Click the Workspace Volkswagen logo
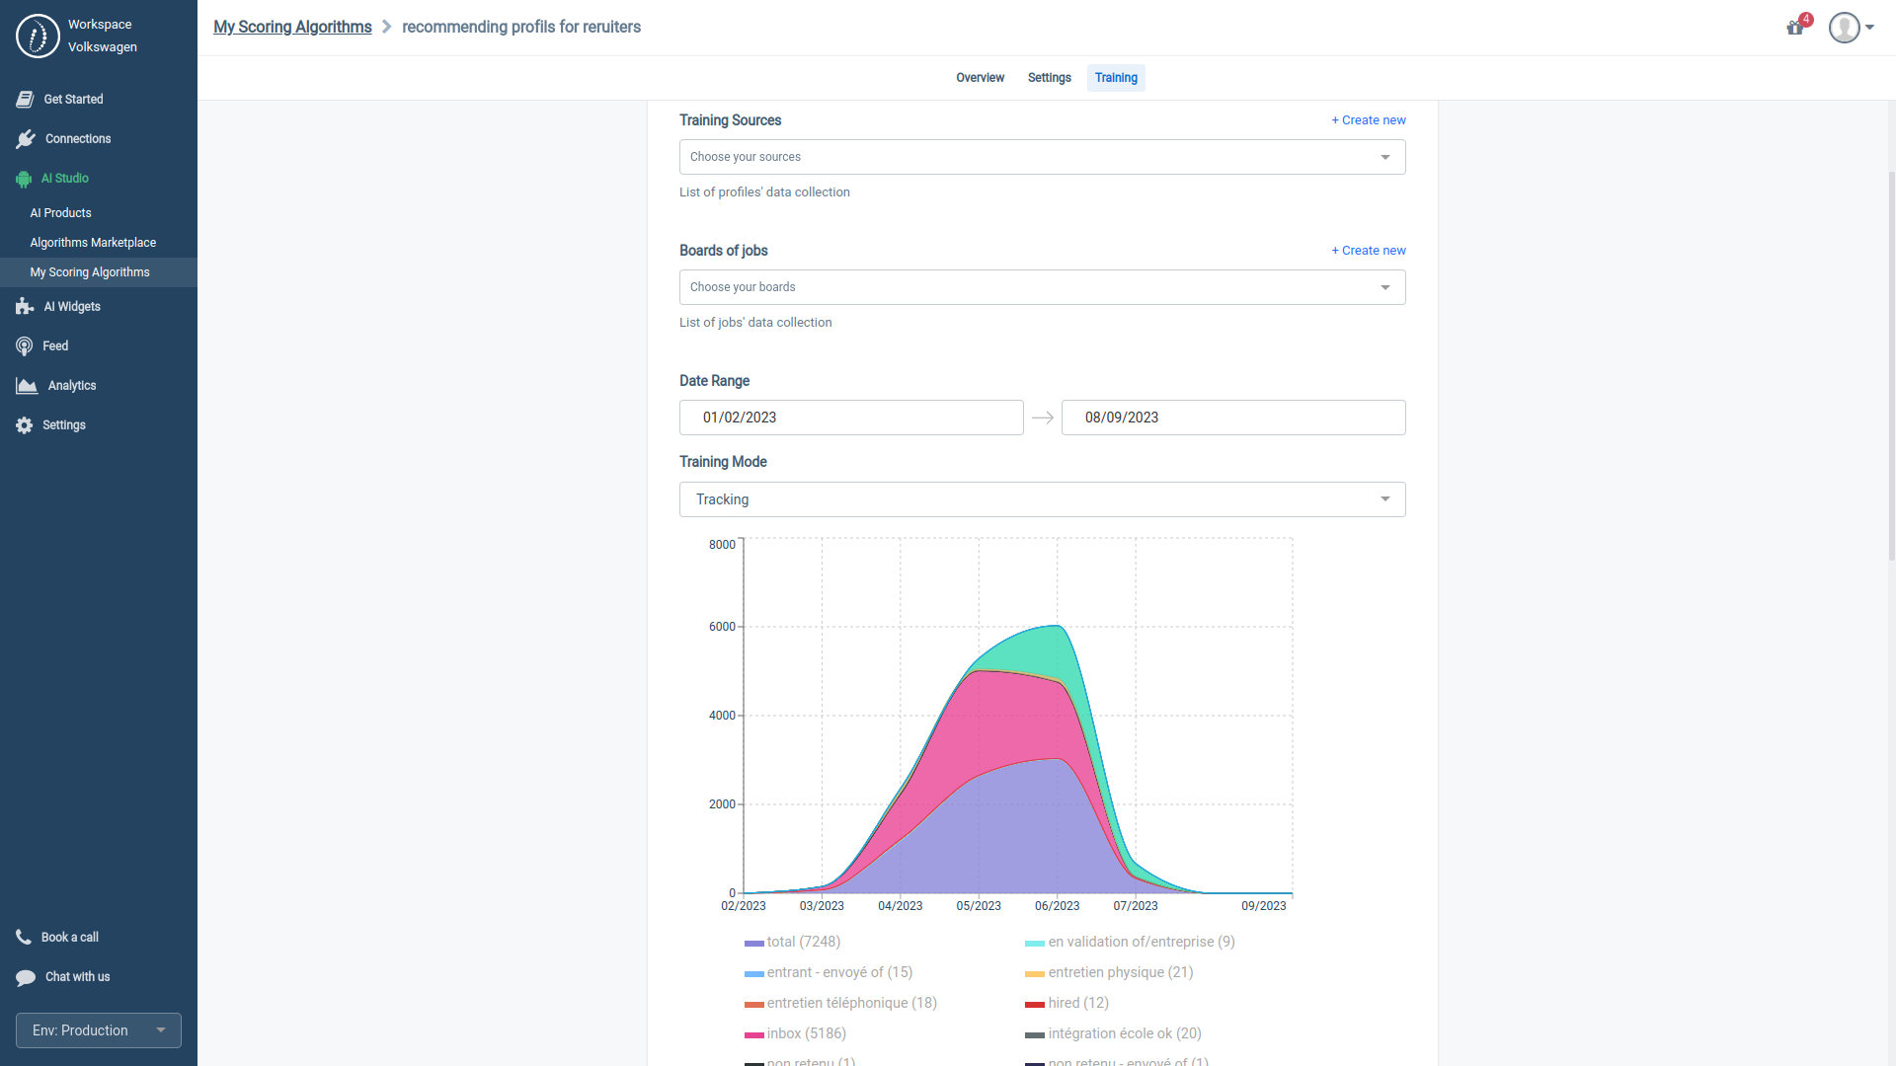The width and height of the screenshot is (1896, 1066). [38, 36]
